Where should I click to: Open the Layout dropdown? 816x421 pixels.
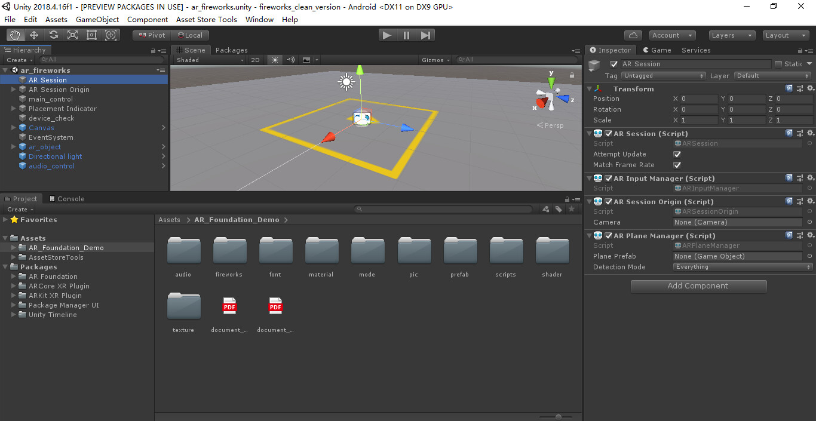785,35
